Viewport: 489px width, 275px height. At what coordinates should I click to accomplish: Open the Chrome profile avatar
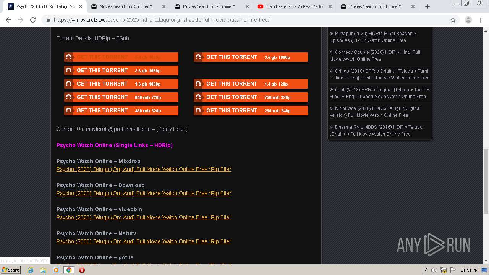468,20
